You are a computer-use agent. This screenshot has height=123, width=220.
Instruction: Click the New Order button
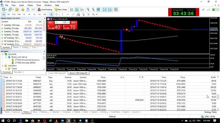click(x=60, y=10)
